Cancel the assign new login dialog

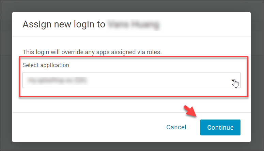pos(176,127)
